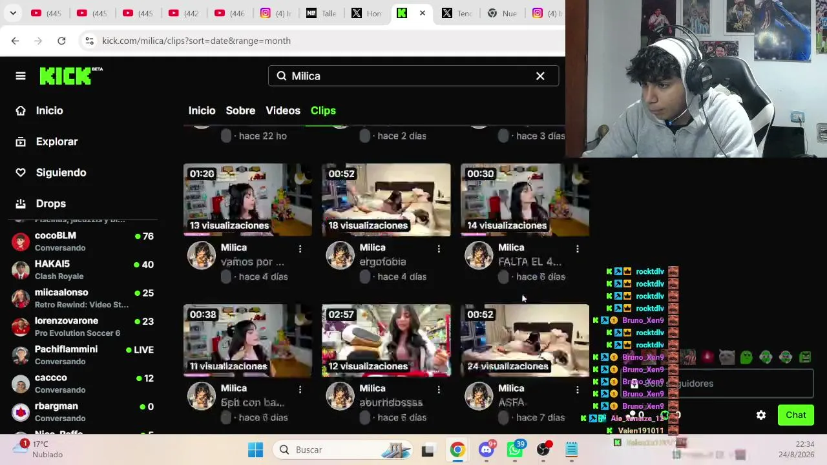Image resolution: width=827 pixels, height=465 pixels.
Task: Open Chrome from the taskbar
Action: tap(457, 449)
